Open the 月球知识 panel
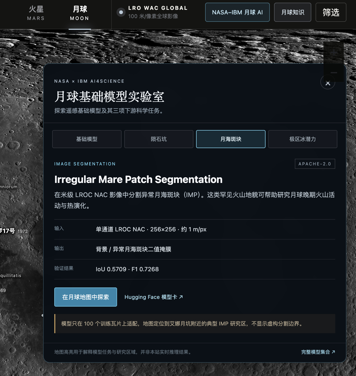The height and width of the screenshot is (376, 356). click(293, 12)
